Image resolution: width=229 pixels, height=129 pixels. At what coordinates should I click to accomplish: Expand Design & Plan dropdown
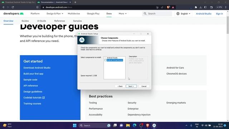pos(55,14)
